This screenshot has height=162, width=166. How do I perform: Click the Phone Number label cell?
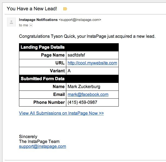pyautogui.click(x=43, y=102)
